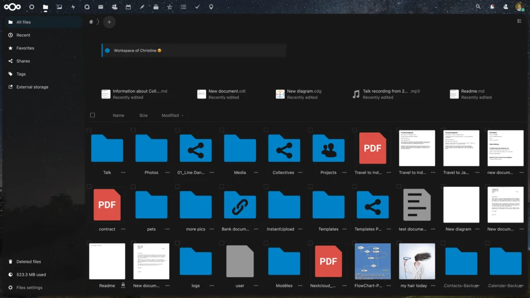Open the Mail app icon
530x298 pixels.
click(x=101, y=7)
